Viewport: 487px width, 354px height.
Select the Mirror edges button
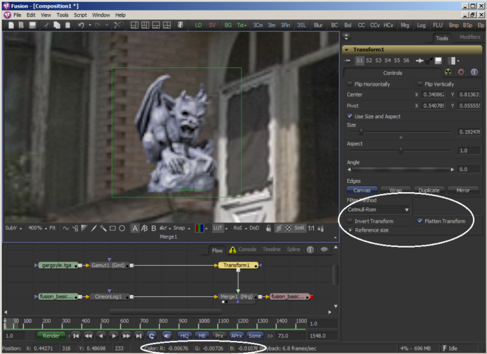[463, 190]
